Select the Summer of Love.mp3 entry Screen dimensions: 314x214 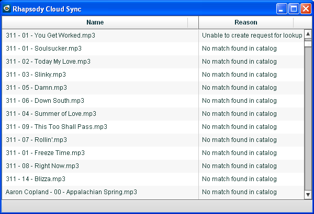51,114
